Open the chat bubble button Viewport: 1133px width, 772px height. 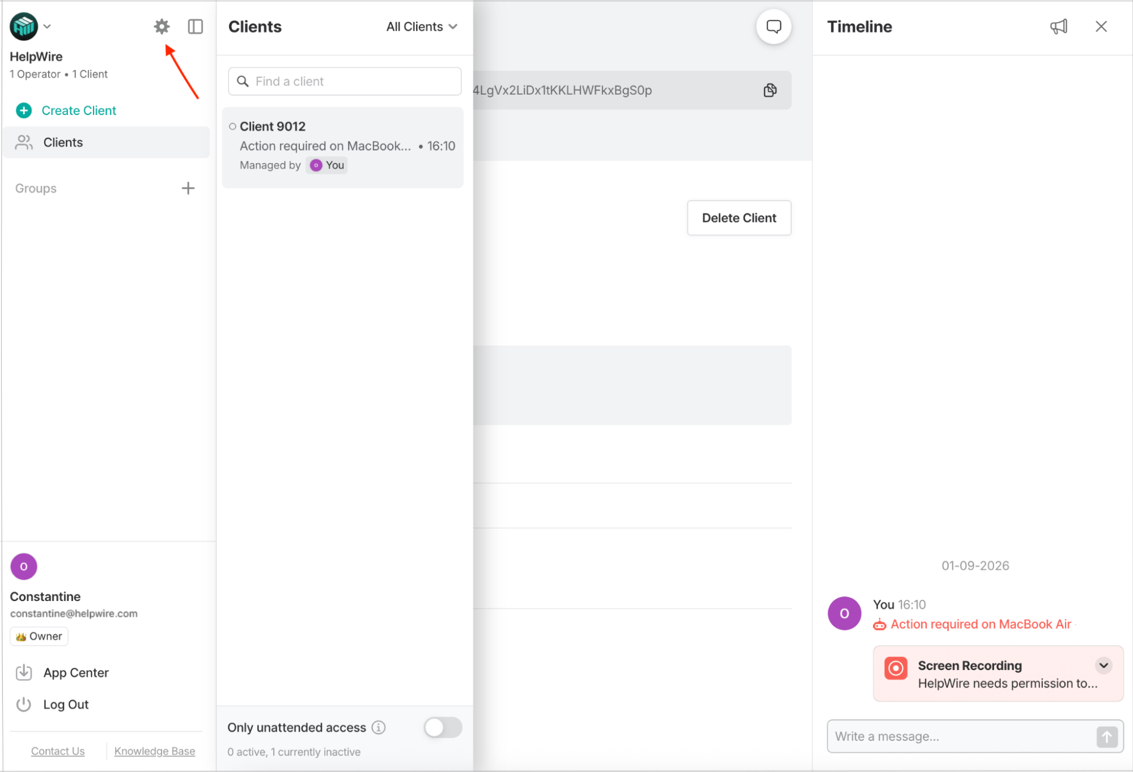click(x=774, y=27)
